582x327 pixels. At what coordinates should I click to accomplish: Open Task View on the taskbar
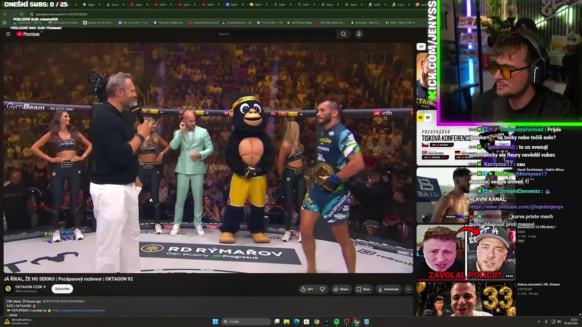276,322
